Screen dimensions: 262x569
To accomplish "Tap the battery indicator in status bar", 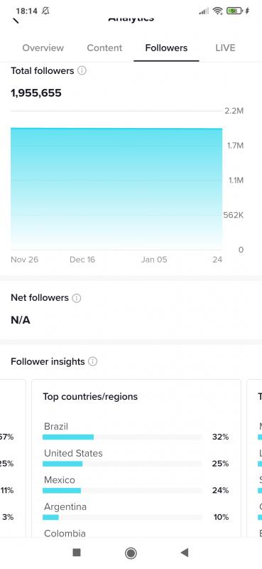I will coord(234,11).
